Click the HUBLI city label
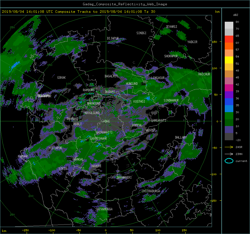Screen dimensions: 250x234 (x=77, y=124)
